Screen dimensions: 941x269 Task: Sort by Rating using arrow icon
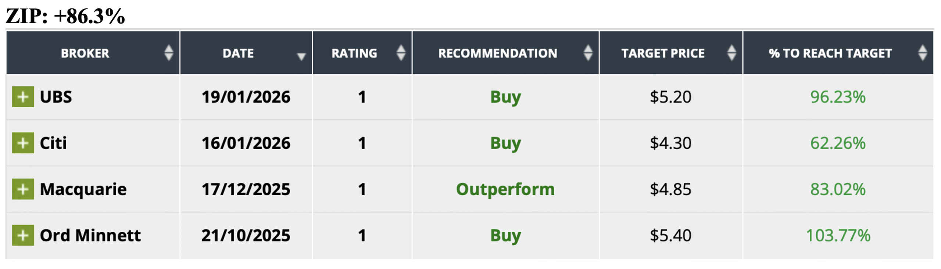tap(401, 53)
